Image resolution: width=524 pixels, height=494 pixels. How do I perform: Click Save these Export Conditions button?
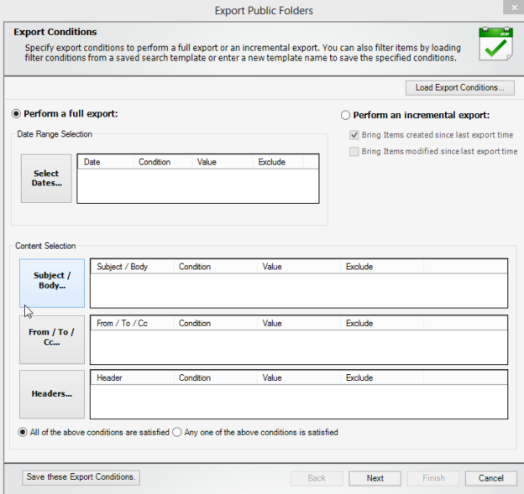tap(81, 477)
